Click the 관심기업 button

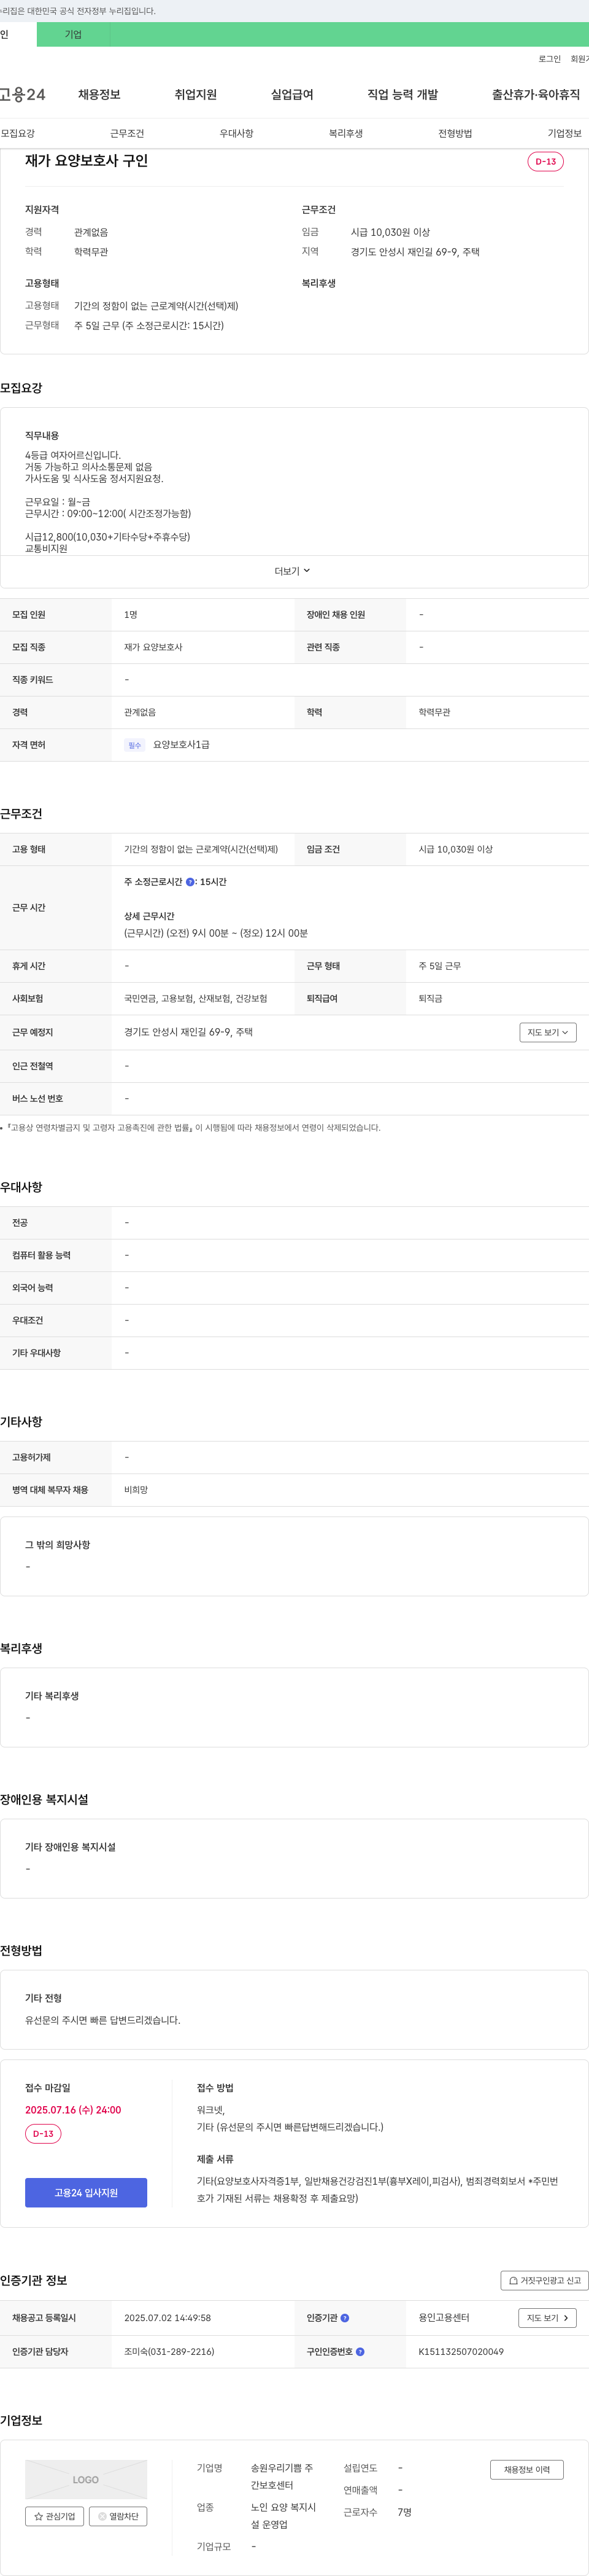pos(54,2516)
